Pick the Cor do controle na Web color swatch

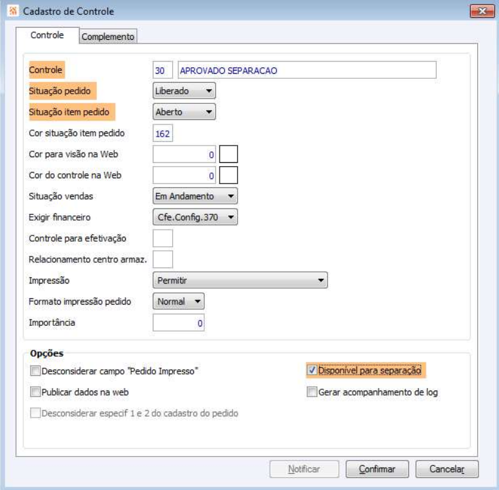[x=228, y=175]
